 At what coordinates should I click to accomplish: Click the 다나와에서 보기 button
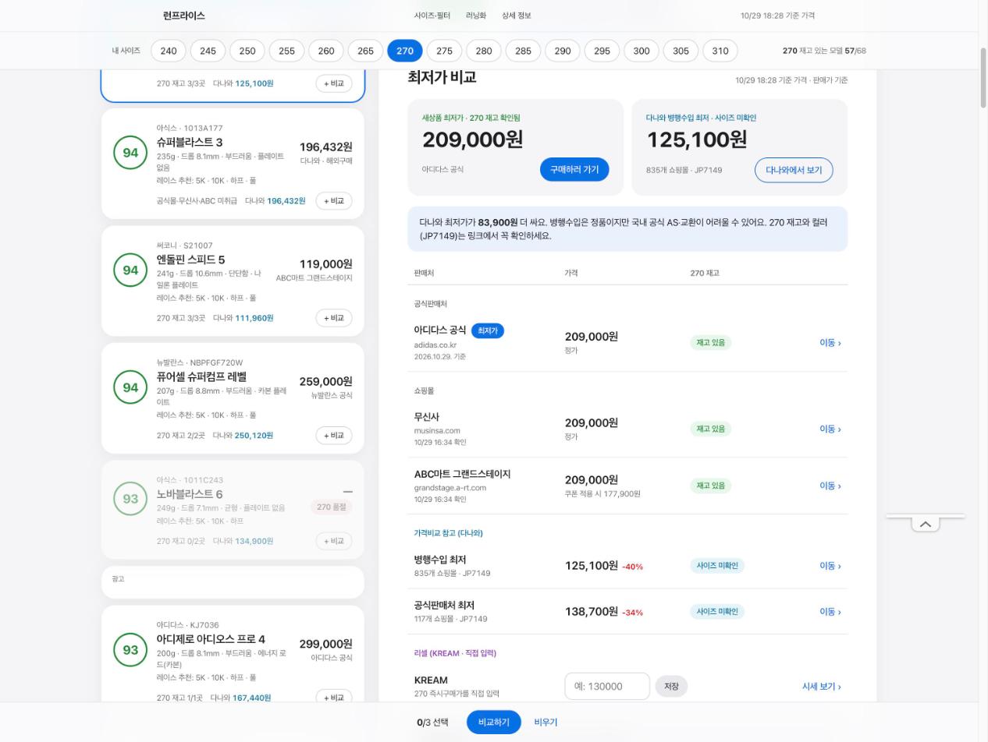[794, 170]
